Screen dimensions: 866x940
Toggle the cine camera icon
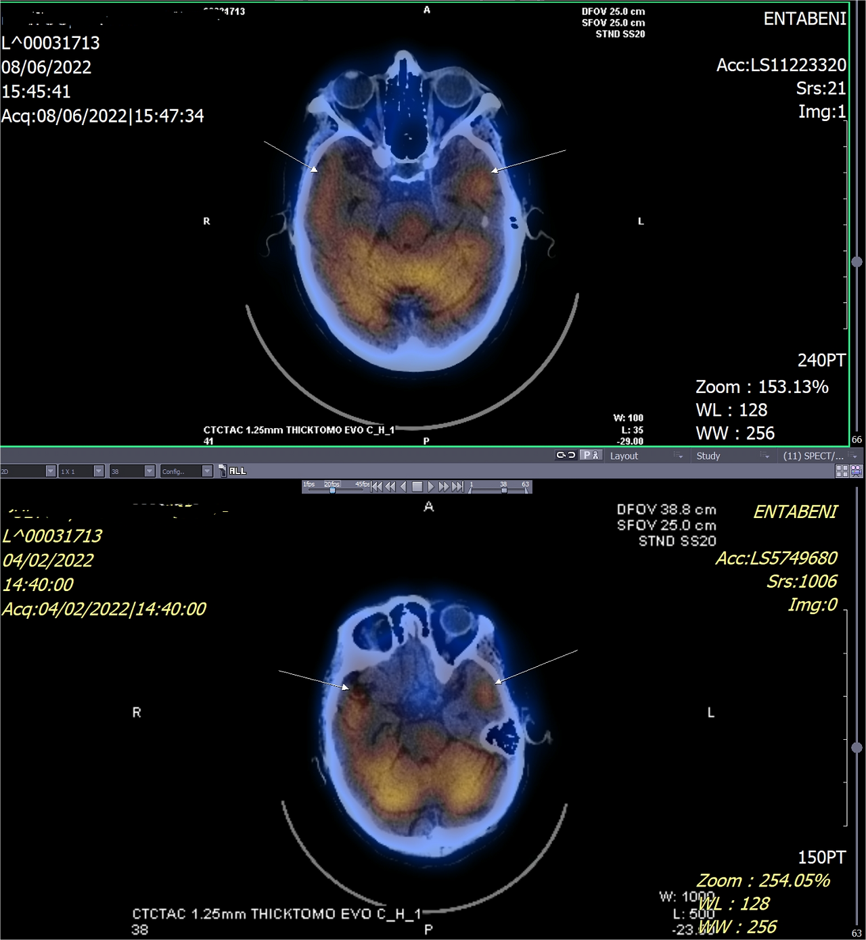(856, 471)
